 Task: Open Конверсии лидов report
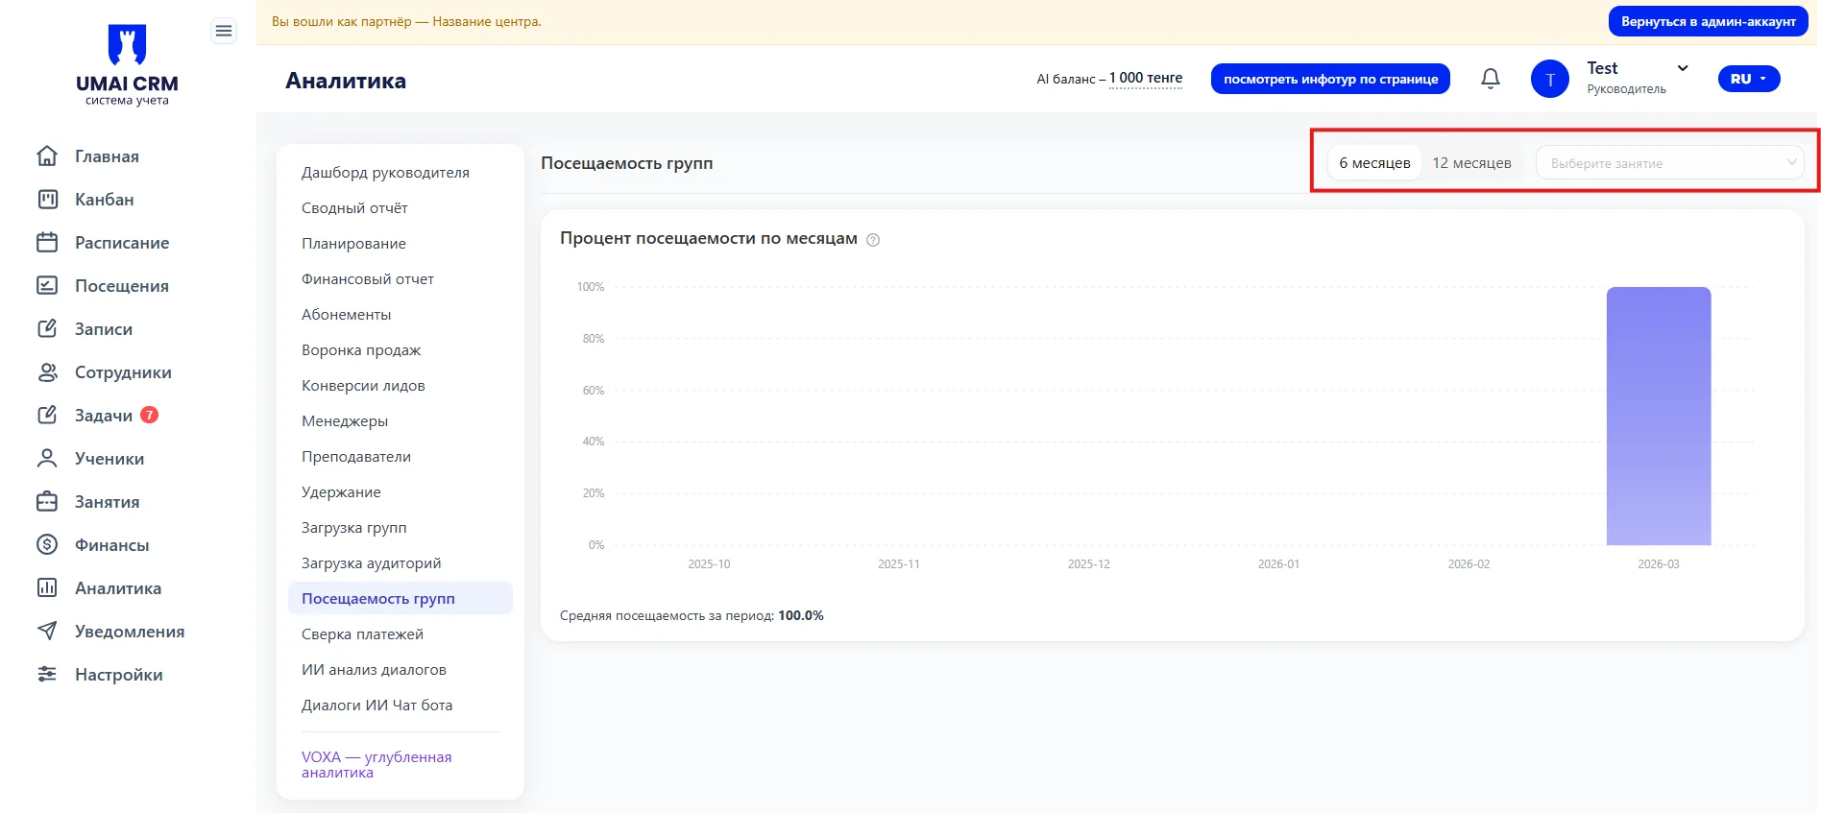click(363, 386)
